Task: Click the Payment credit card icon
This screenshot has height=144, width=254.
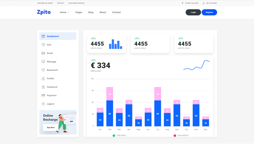Action: (43, 96)
